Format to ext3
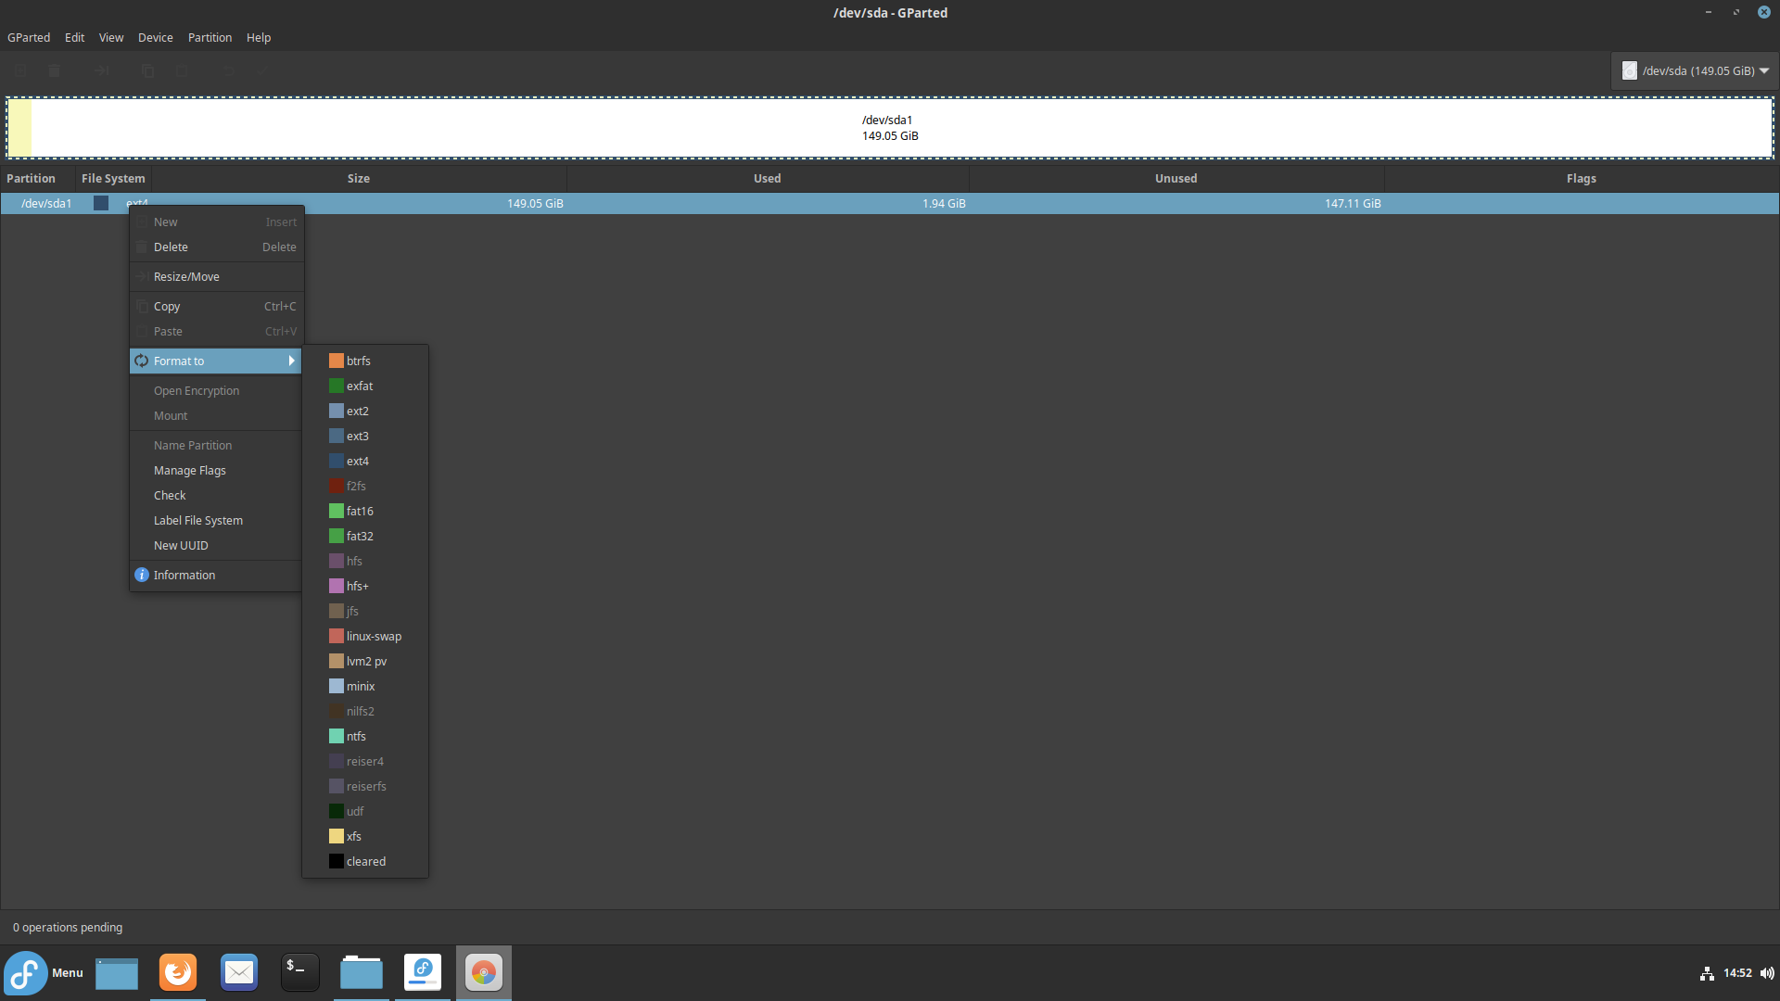1780x1001 pixels. click(365, 436)
